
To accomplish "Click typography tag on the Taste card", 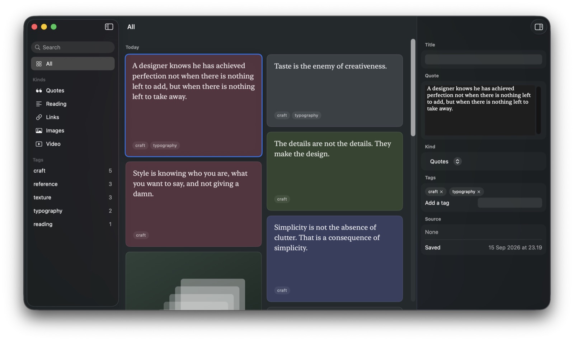I will pyautogui.click(x=306, y=115).
